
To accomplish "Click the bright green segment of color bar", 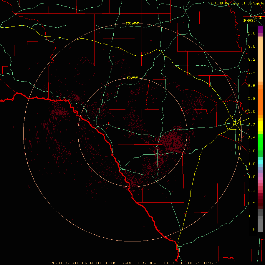I will [260, 142].
